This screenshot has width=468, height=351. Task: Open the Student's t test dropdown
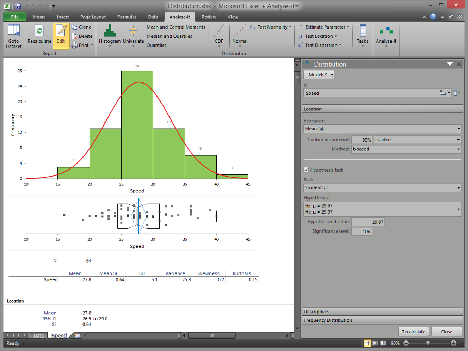(x=383, y=188)
